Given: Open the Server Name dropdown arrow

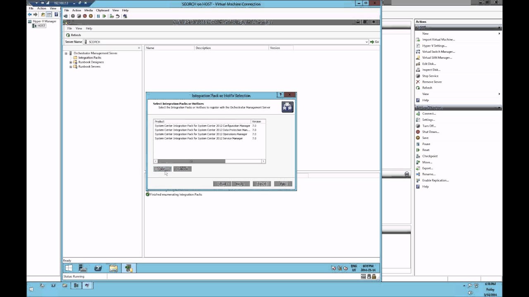Looking at the screenshot, I should [x=367, y=42].
